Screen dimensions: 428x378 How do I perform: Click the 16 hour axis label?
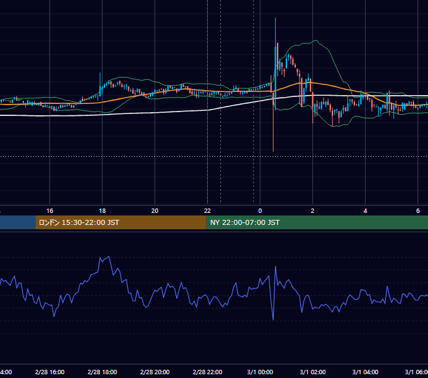[x=50, y=211]
